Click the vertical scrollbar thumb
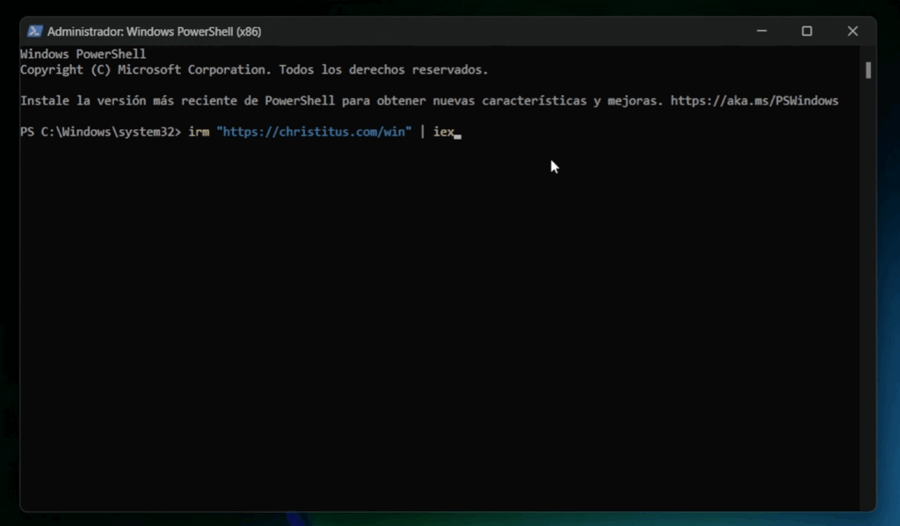Image resolution: width=900 pixels, height=526 pixels. pyautogui.click(x=868, y=70)
